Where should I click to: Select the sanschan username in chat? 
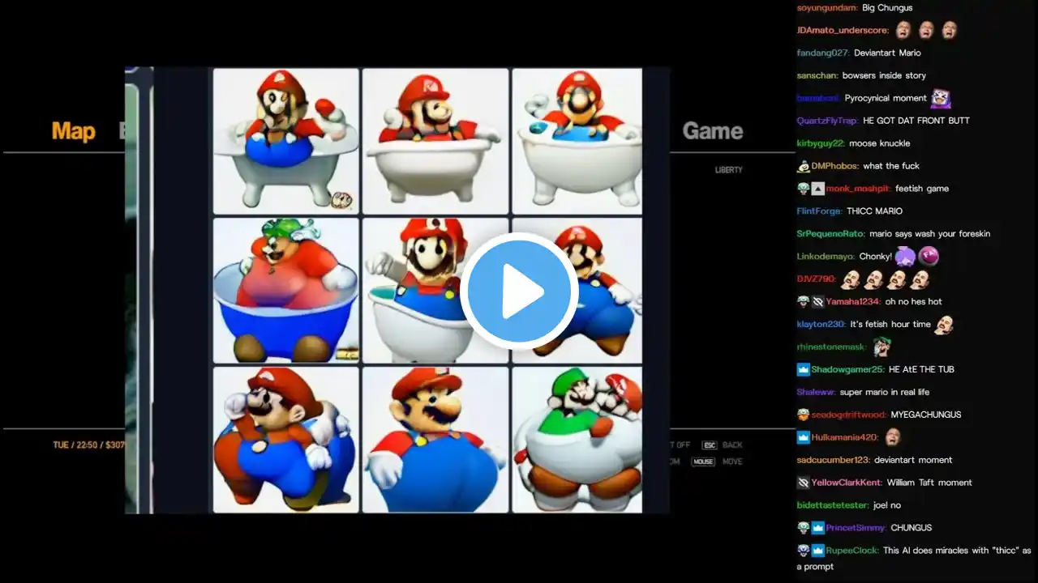pos(817,75)
